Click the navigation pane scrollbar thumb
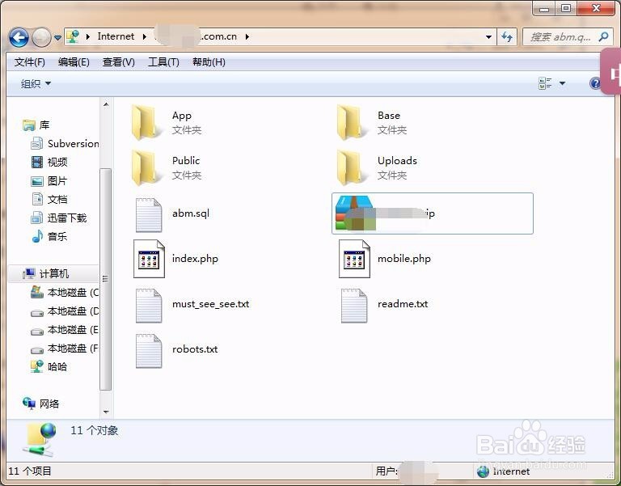Screen dimensions: 621x486 pyautogui.click(x=105, y=279)
